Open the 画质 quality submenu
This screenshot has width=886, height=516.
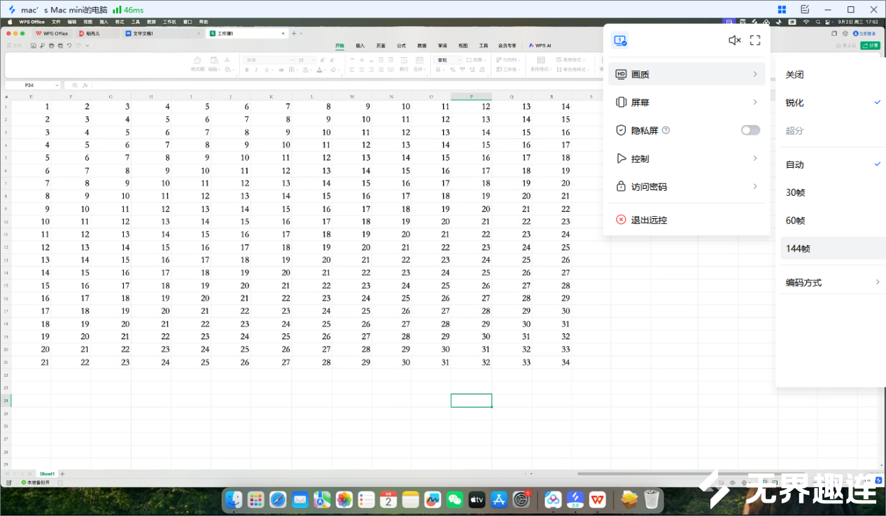pyautogui.click(x=687, y=74)
